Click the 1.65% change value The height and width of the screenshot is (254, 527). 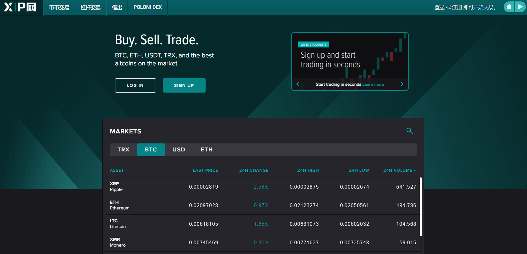[261, 224]
